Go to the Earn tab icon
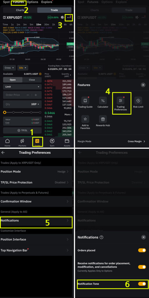Viewport: 149px width, 298px height. click(x=52, y=141)
